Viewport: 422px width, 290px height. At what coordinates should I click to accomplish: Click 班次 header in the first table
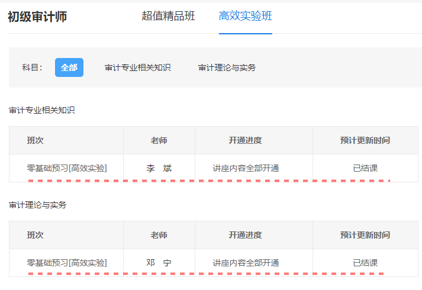pyautogui.click(x=36, y=140)
